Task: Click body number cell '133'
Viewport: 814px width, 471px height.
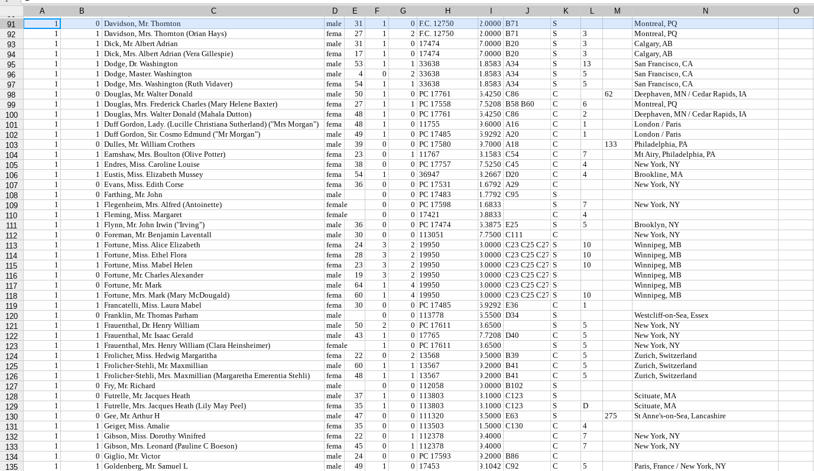Action: pos(617,144)
